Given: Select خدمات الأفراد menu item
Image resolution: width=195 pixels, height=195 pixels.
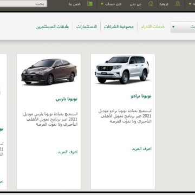Looking at the screenshot, I should [153, 27].
